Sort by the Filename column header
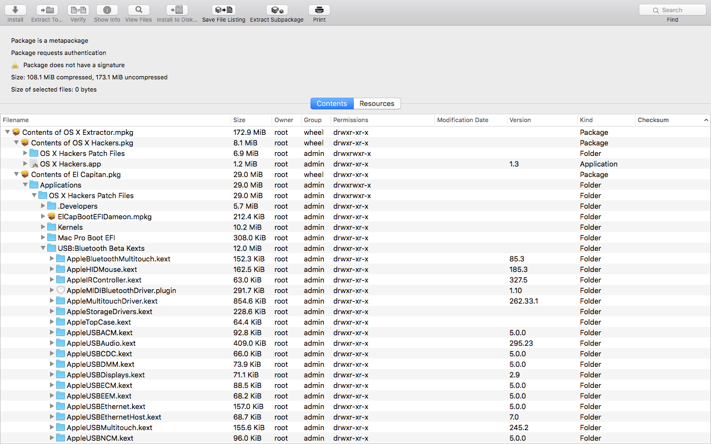Viewport: 711px width, 444px height. (x=116, y=120)
